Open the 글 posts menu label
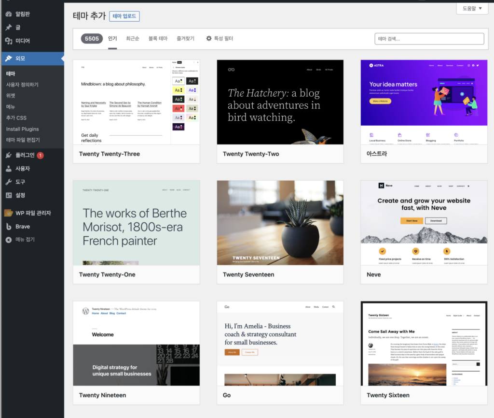This screenshot has height=418, width=494. pyautogui.click(x=18, y=28)
